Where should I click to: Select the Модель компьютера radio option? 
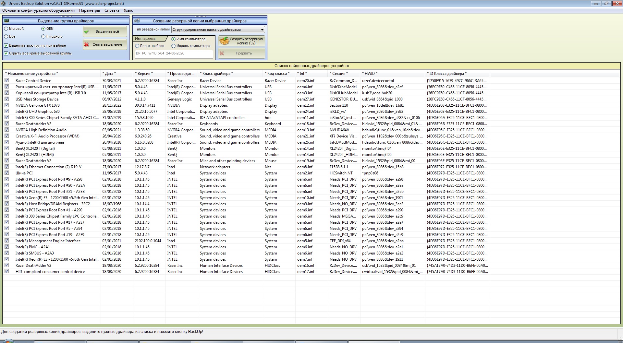click(174, 46)
